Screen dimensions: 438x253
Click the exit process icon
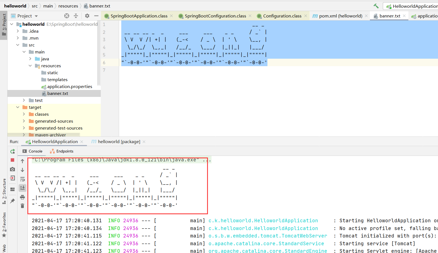click(x=12, y=178)
